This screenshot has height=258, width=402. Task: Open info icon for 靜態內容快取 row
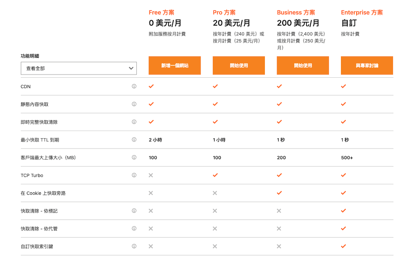click(x=134, y=104)
